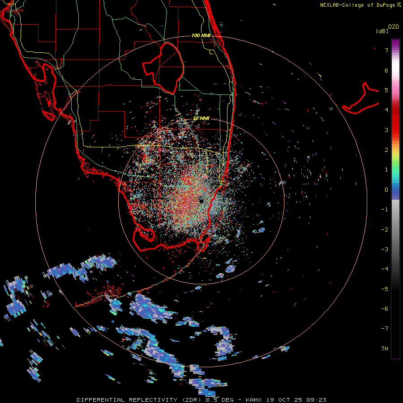Click scale value -5 on legend
Image resolution: width=403 pixels, height=403 pixels.
click(x=385, y=289)
